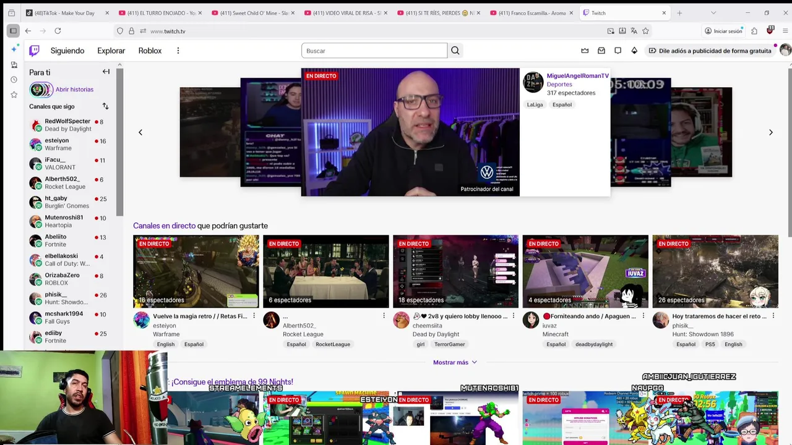This screenshot has width=792, height=445.
Task: Sort the Canales que sigo list
Action: click(105, 106)
